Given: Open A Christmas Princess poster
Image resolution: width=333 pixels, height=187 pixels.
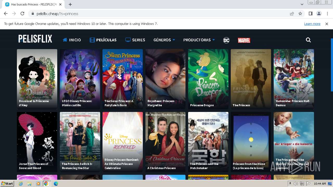Looking at the screenshot, I should click(165, 142).
